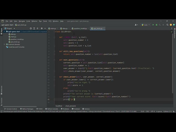Screen dimensions: 176x132
Task: Hide the Project panel with minus icon
Action: coord(45,28)
